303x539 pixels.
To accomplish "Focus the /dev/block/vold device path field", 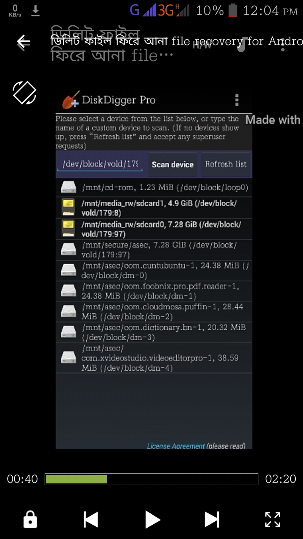I will click(100, 164).
